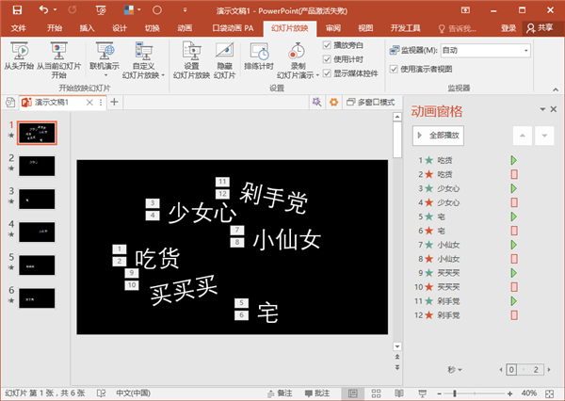Zoom out with the minus button
The image size is (565, 401).
point(439,393)
